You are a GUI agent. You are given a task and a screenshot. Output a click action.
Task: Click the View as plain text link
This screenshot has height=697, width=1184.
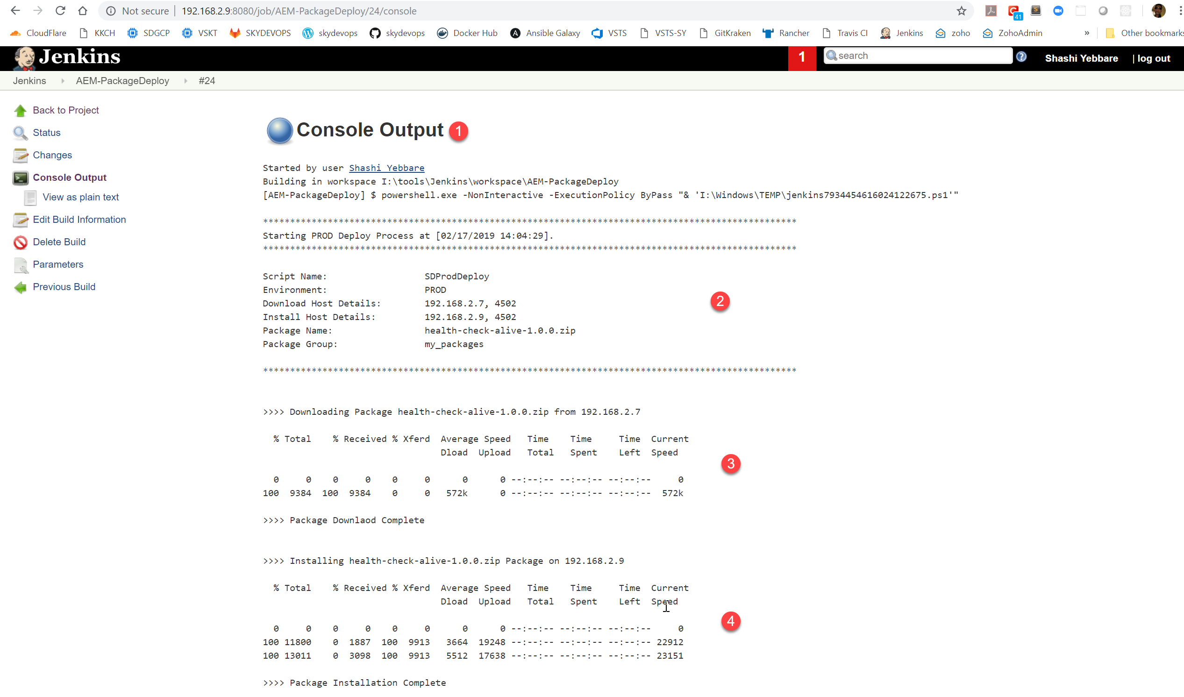pyautogui.click(x=80, y=197)
